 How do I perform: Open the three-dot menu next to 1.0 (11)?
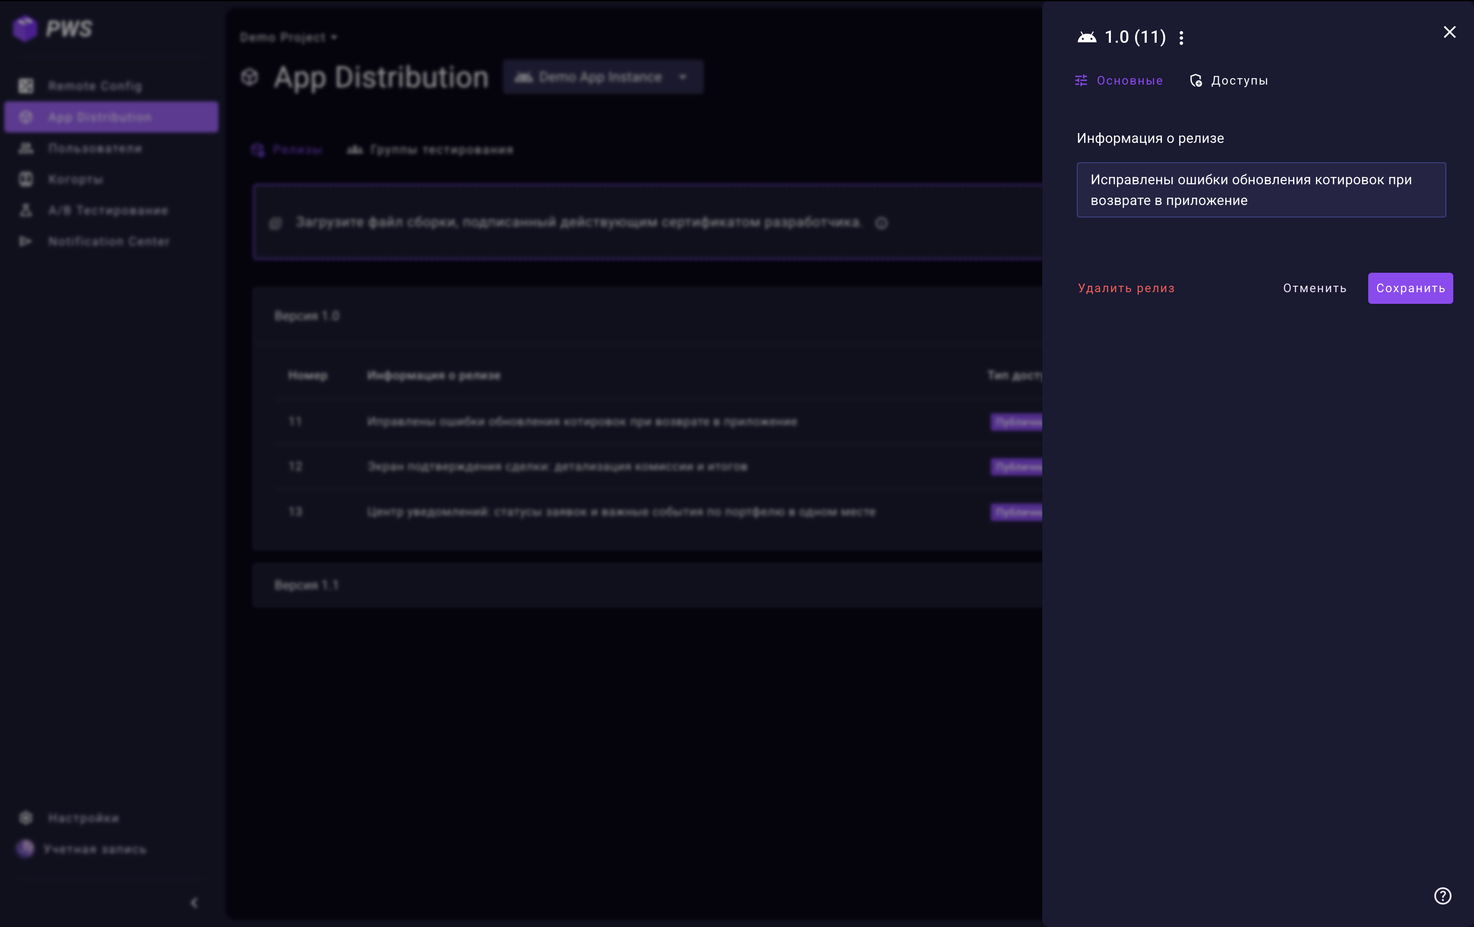click(1181, 38)
